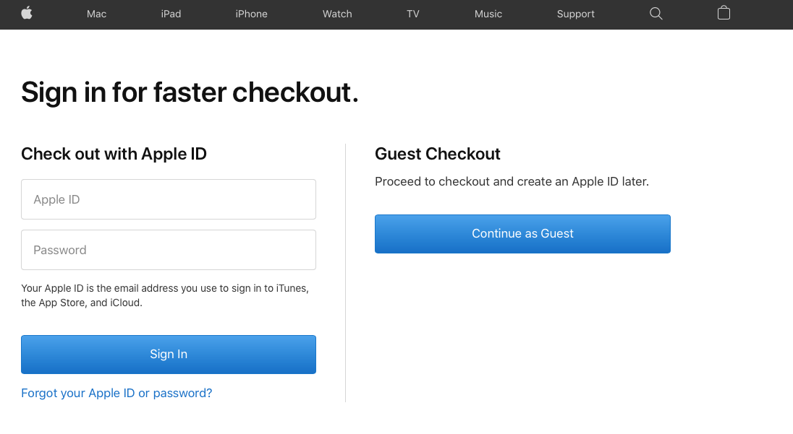
Task: Click the Guest Checkout heading
Action: (x=438, y=154)
